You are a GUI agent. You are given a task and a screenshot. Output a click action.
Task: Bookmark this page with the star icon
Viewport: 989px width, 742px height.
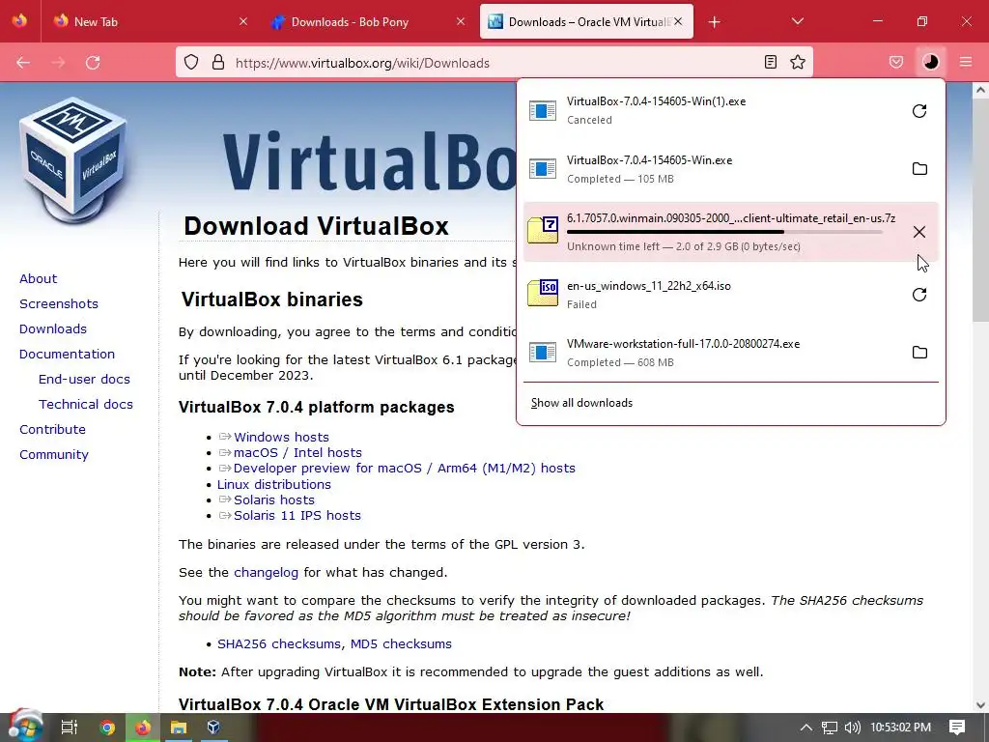point(797,62)
